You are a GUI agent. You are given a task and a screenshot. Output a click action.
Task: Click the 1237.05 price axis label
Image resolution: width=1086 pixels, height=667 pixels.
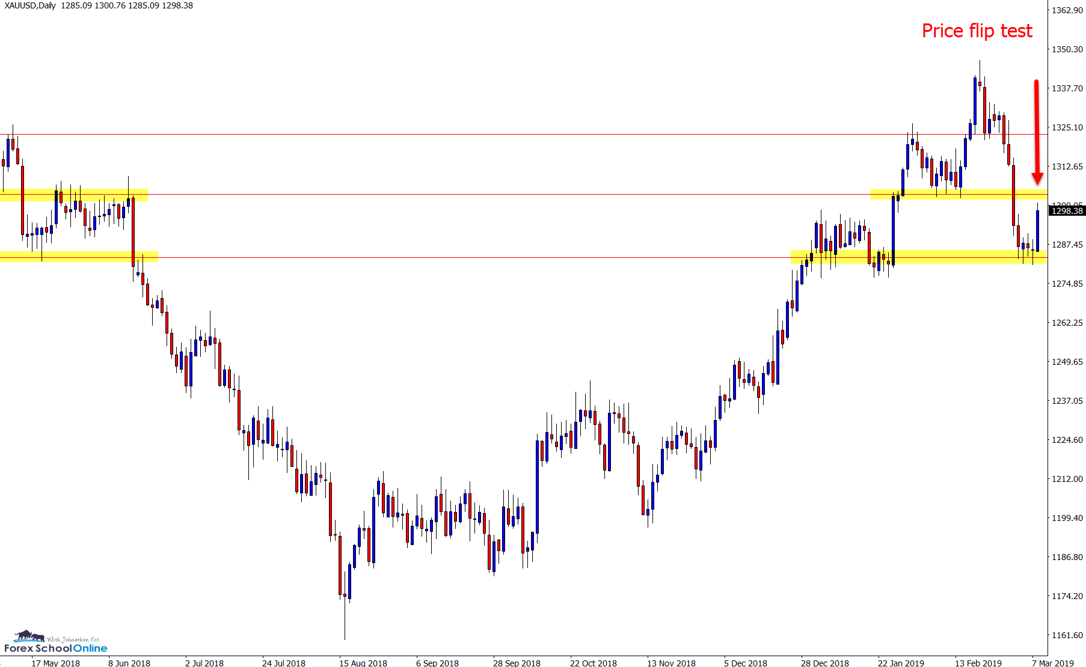coord(1067,401)
